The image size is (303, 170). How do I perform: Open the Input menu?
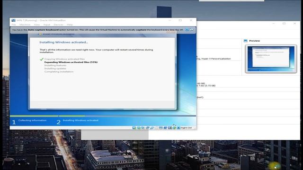pos(46,25)
